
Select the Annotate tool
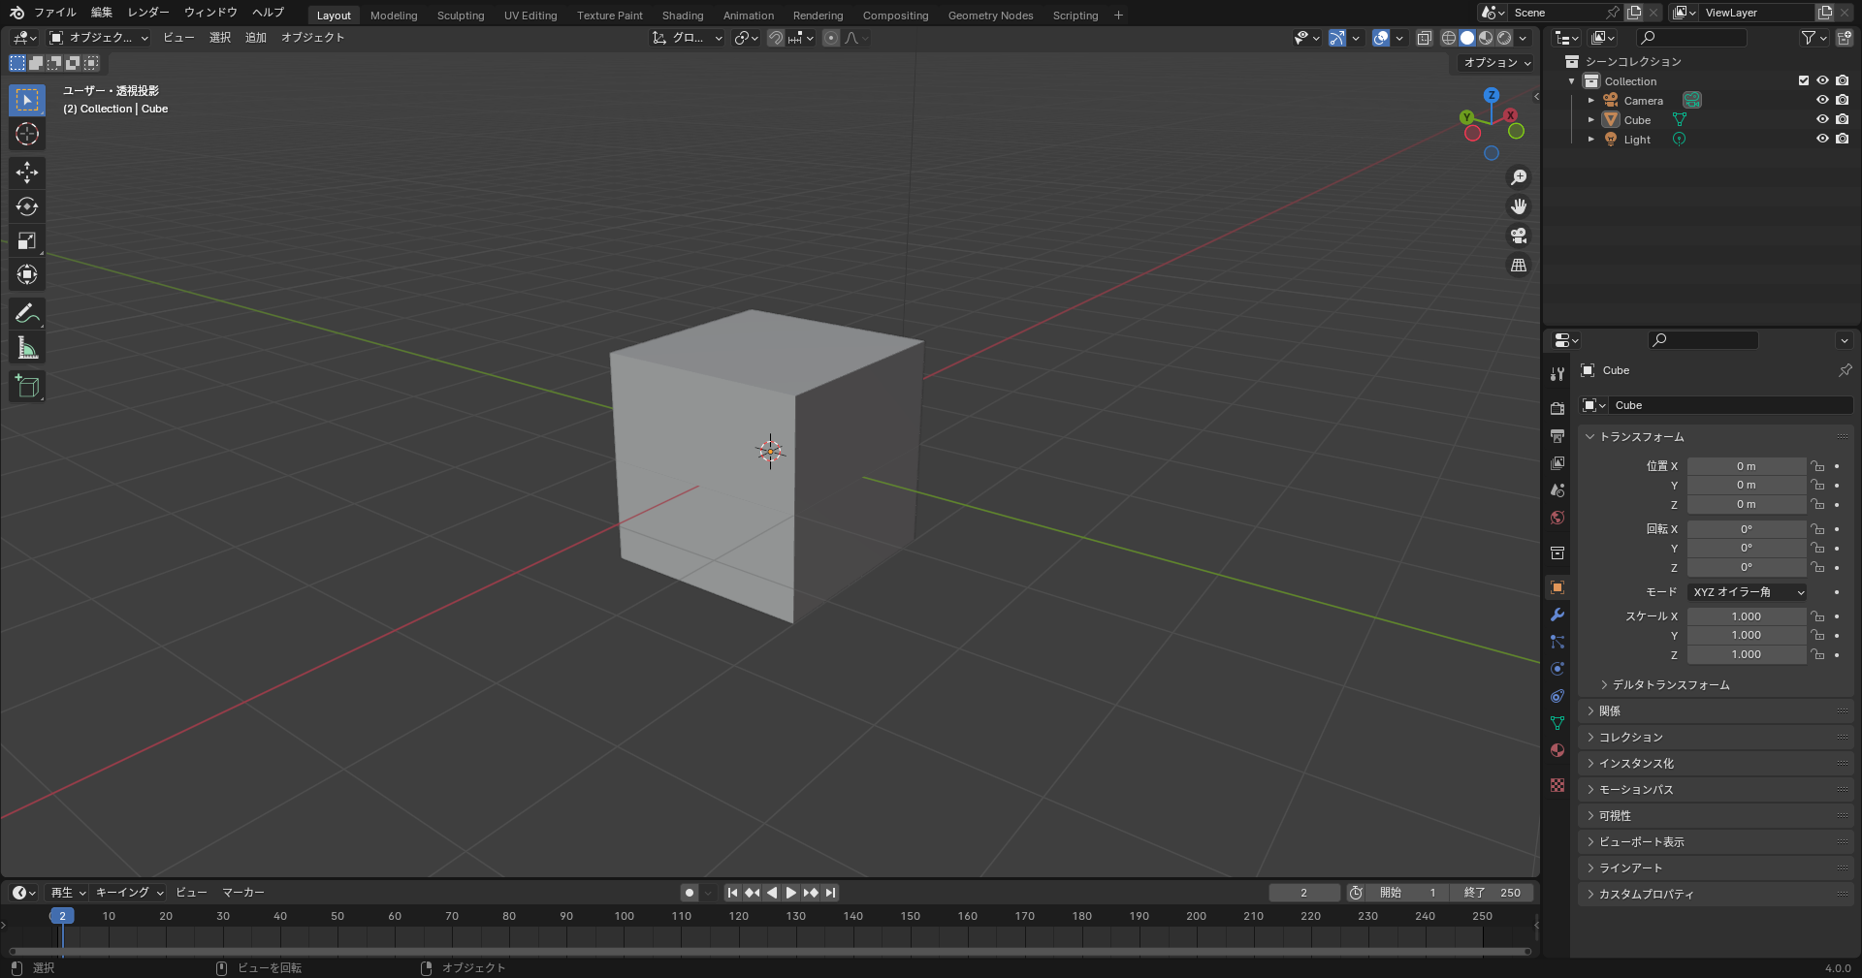(x=27, y=313)
